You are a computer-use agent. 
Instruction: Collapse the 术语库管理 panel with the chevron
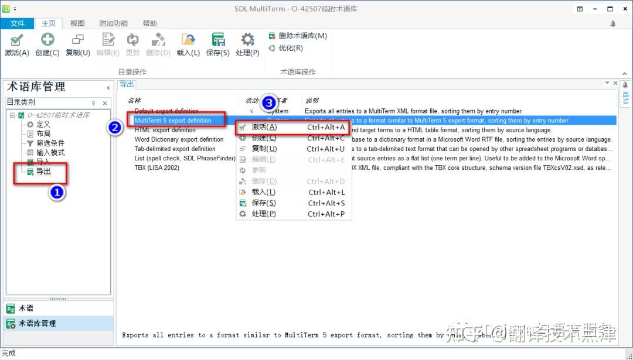coord(107,88)
